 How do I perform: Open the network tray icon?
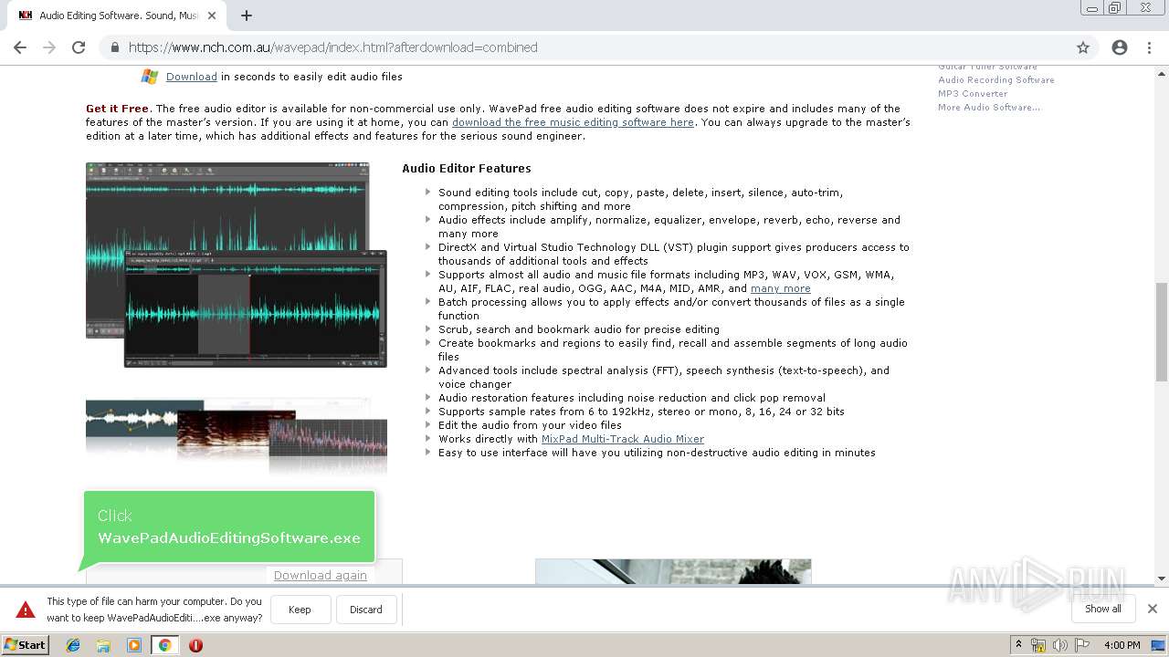pyautogui.click(x=1038, y=645)
